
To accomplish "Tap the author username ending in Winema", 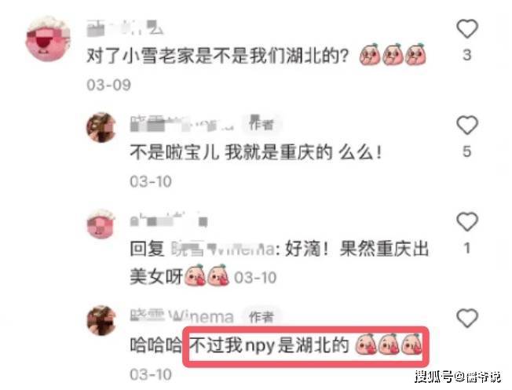I will 182,316.
